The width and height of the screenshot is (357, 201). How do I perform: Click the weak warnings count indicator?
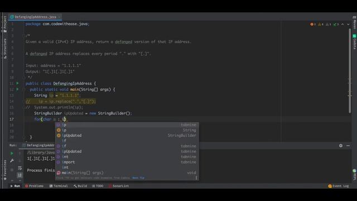point(329,25)
